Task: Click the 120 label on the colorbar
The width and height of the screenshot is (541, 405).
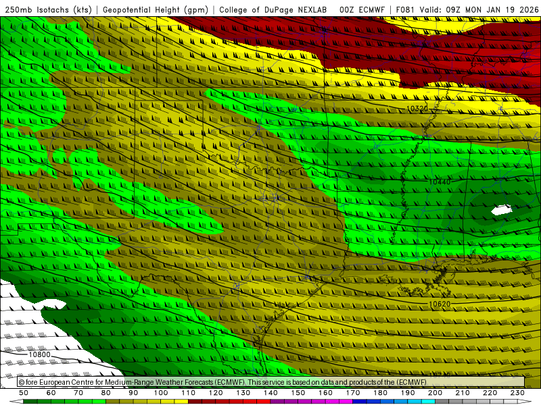Action: (x=216, y=393)
